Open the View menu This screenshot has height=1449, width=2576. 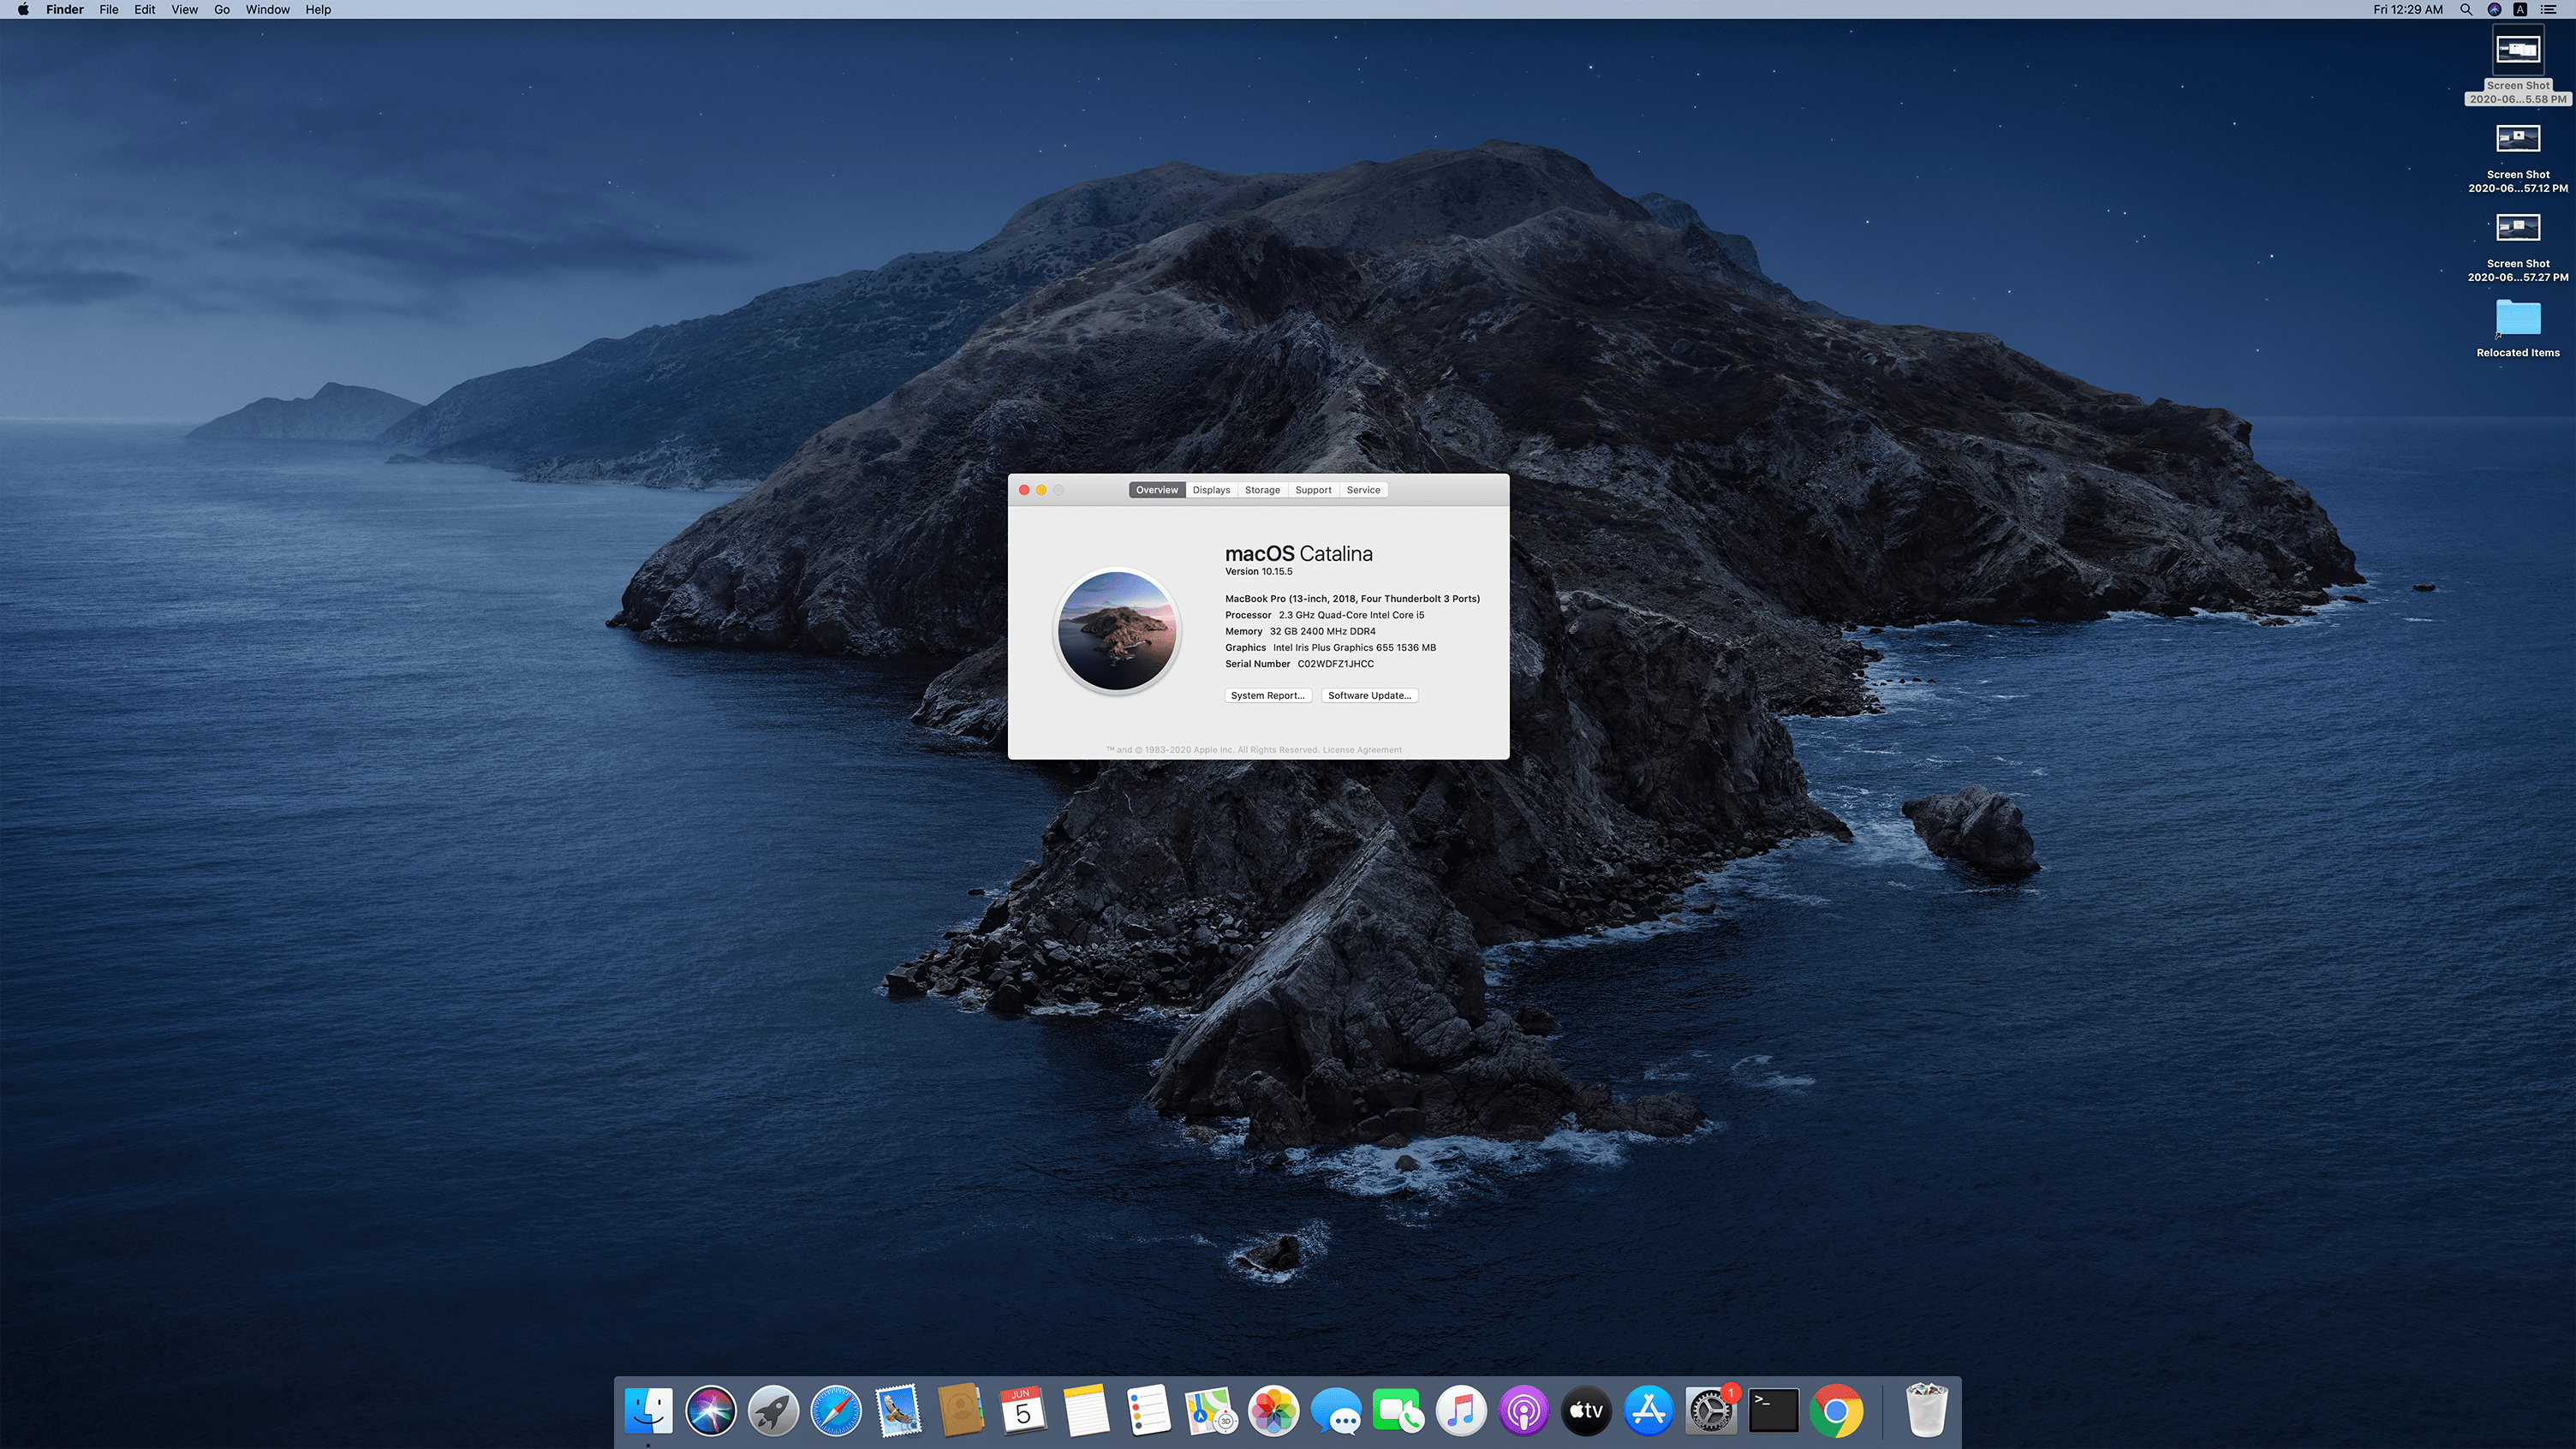coord(184,9)
